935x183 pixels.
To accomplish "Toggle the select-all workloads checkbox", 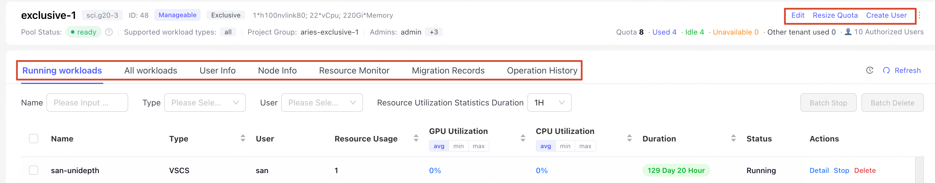I will click(33, 139).
